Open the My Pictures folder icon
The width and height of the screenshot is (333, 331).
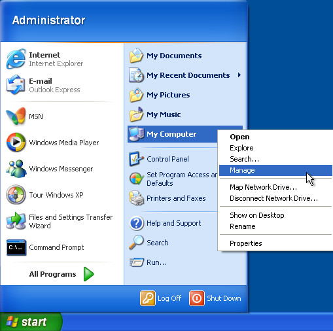(x=137, y=95)
